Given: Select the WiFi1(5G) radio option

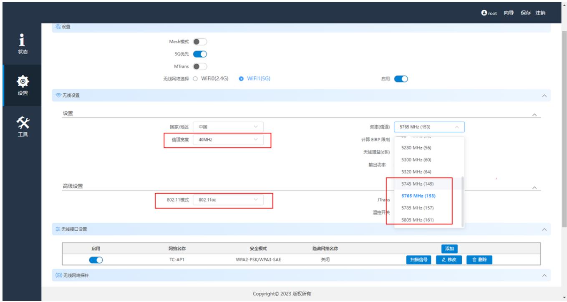Looking at the screenshot, I should pyautogui.click(x=255, y=78).
